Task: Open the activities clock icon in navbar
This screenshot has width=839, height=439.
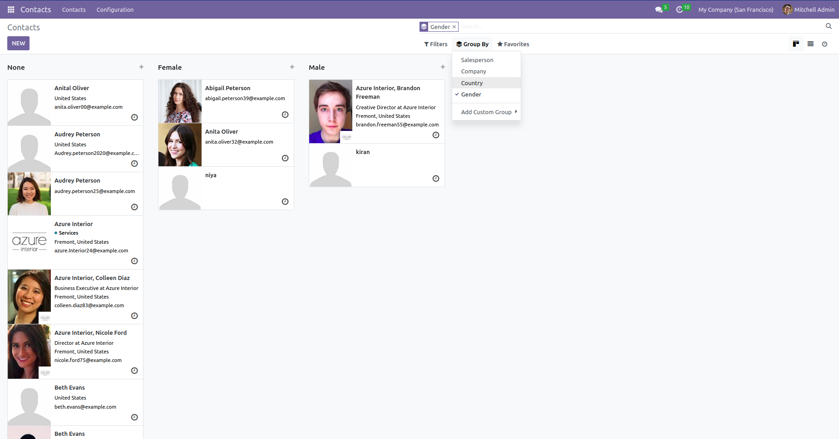Action: pyautogui.click(x=679, y=10)
